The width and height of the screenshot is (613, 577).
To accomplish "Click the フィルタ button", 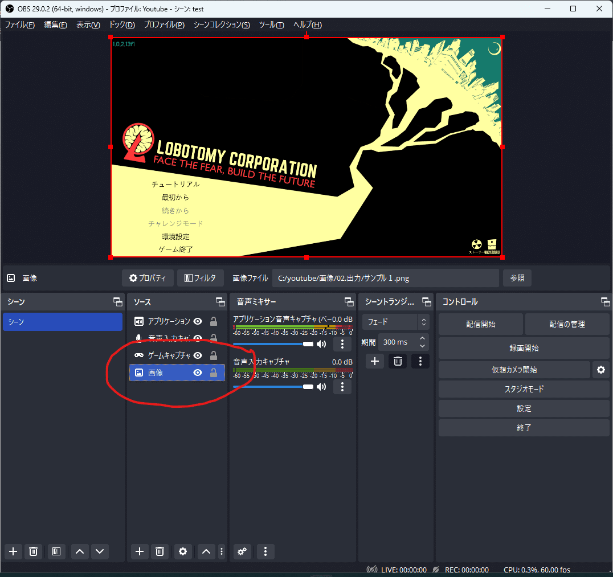I will [200, 278].
